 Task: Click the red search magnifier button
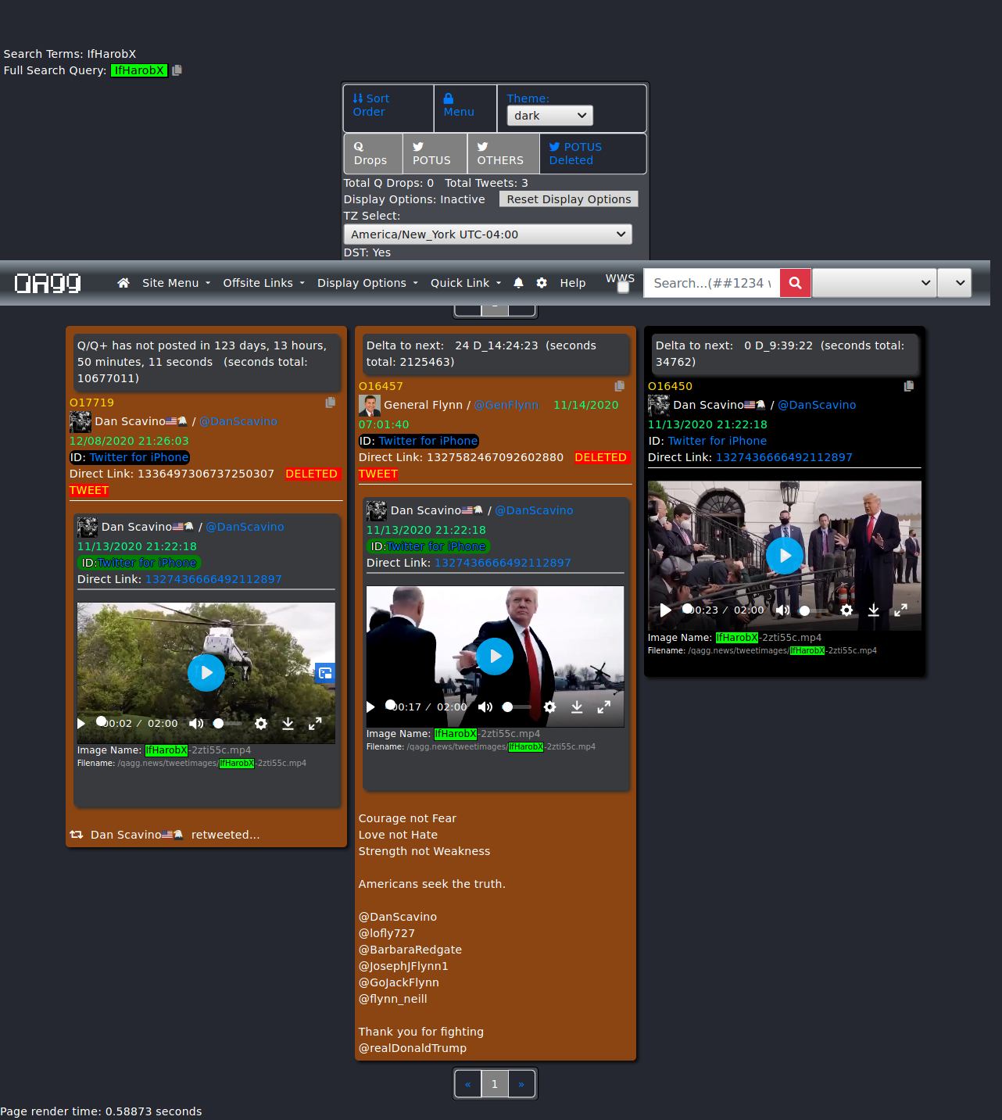click(795, 283)
